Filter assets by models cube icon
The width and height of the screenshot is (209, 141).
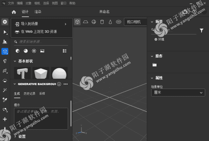(17, 51)
